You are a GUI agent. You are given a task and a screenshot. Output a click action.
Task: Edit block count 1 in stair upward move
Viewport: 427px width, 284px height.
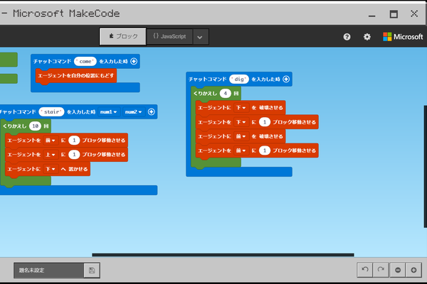tap(74, 155)
